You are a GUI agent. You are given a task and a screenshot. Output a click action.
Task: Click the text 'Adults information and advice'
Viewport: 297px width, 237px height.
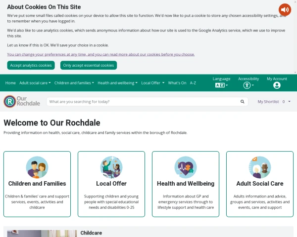260,196
